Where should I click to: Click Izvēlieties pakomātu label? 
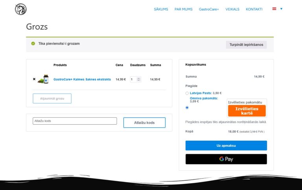point(245,102)
